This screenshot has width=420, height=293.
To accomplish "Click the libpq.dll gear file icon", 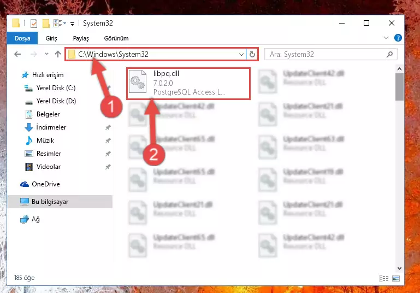I will (138, 82).
